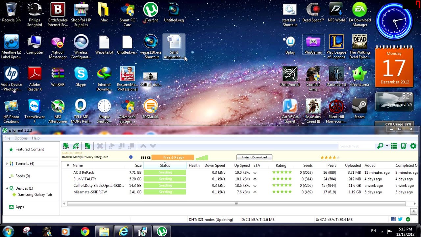The image size is (421, 237).
Task: Open the Windows Start button
Action: (8, 231)
